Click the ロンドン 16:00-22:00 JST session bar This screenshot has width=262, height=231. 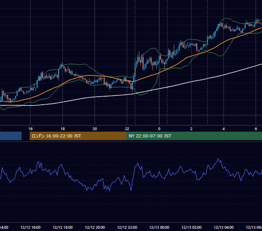(x=78, y=136)
